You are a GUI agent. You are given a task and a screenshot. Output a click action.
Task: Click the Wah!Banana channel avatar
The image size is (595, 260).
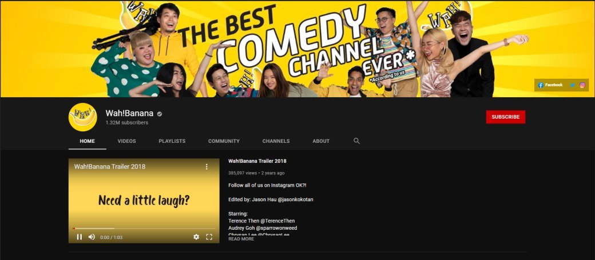(x=83, y=117)
